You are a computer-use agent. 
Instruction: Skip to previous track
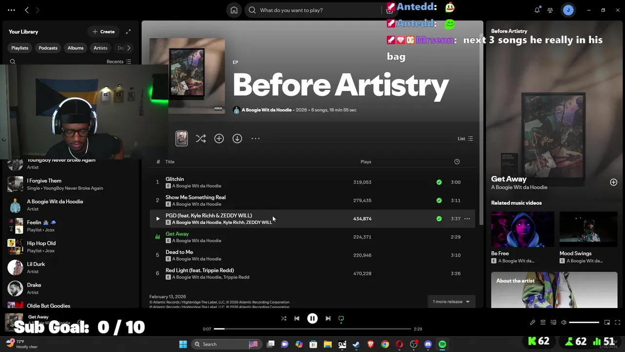coord(297,318)
